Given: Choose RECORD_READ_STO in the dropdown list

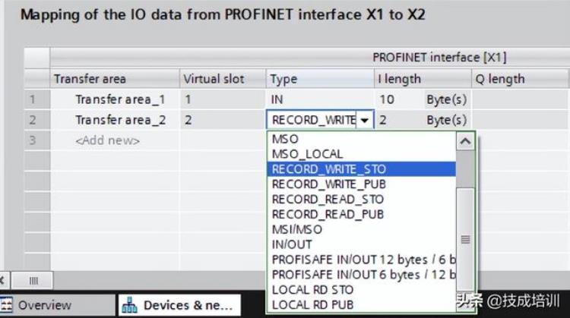Looking at the screenshot, I should pyautogui.click(x=361, y=200).
